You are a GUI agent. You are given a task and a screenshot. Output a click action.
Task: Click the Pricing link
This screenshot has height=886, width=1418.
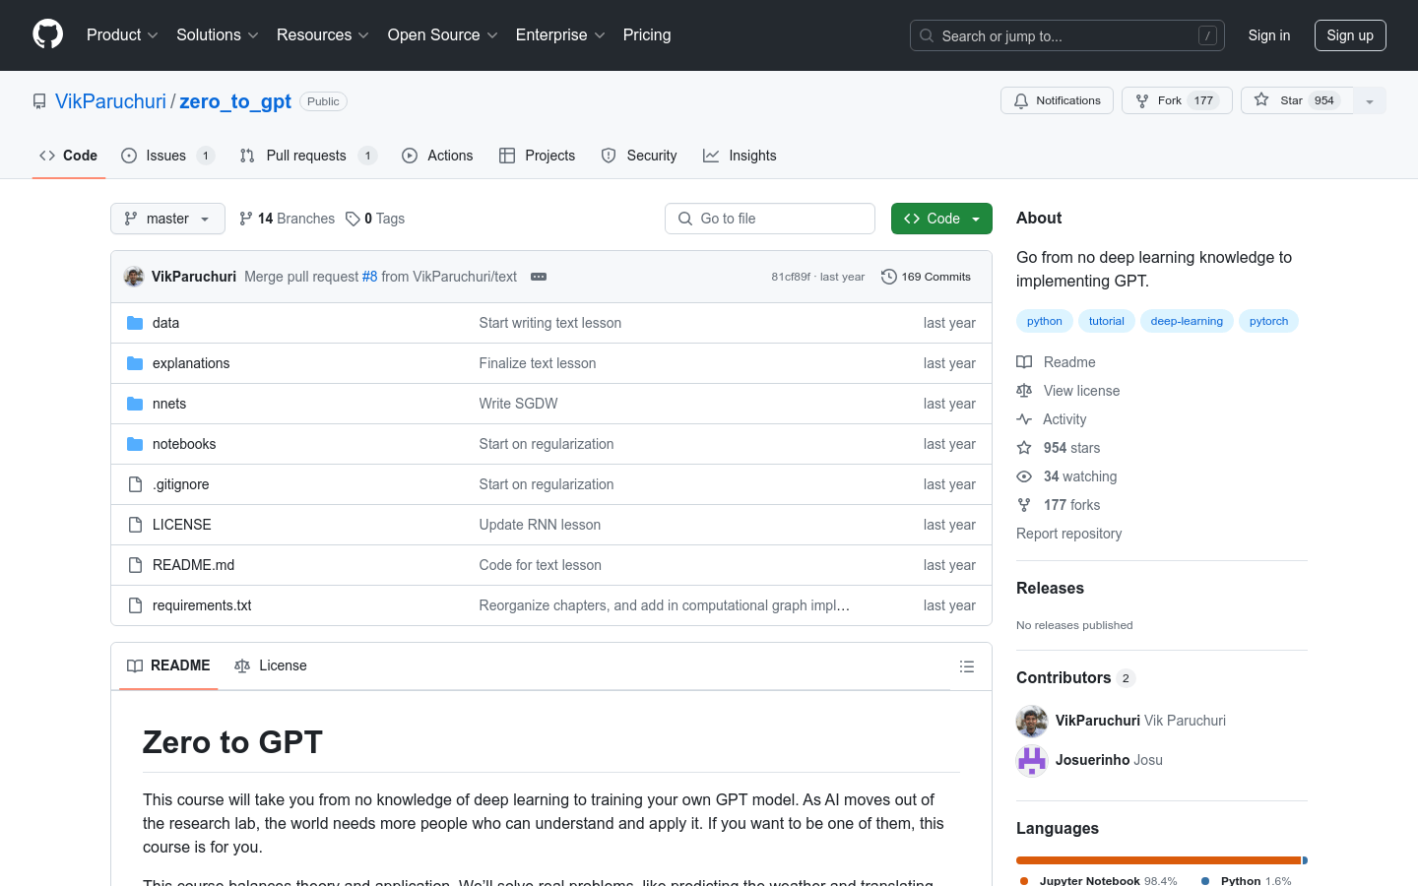pos(647,35)
